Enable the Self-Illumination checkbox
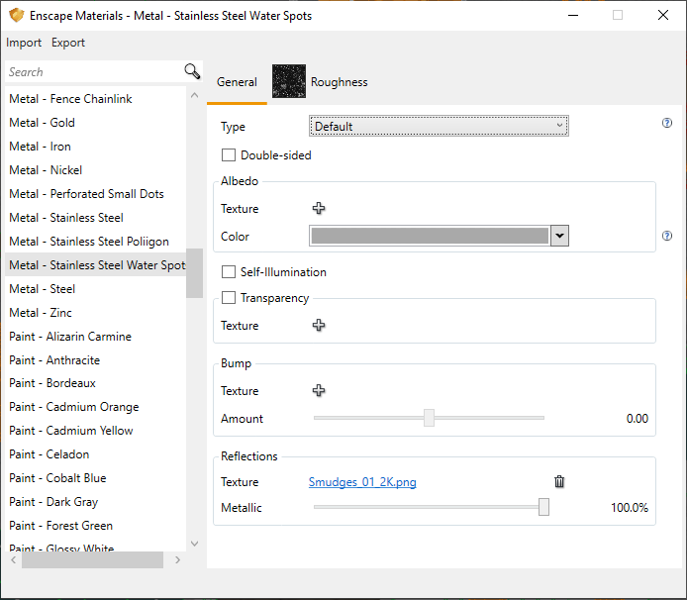The height and width of the screenshot is (600, 687). (x=229, y=271)
